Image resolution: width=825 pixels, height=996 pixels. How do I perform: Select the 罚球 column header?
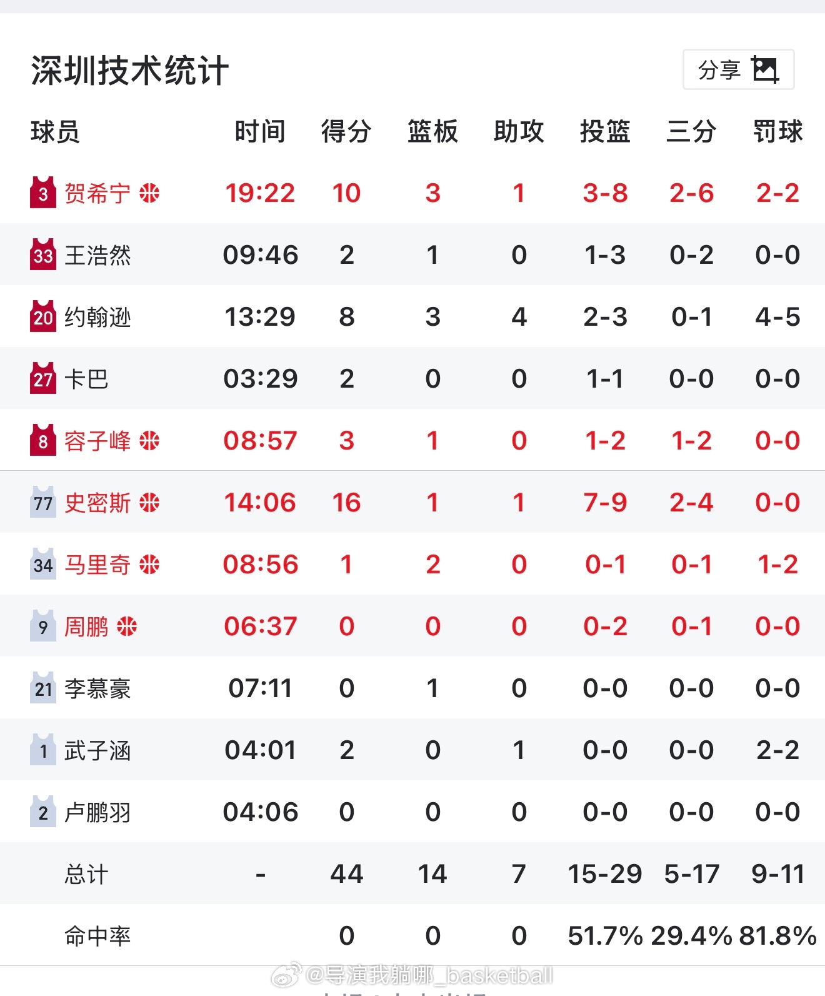[777, 132]
